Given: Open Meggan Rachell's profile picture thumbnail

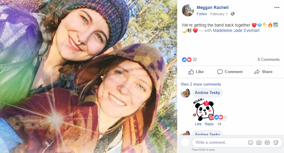Looking at the screenshot, I should (188, 10).
